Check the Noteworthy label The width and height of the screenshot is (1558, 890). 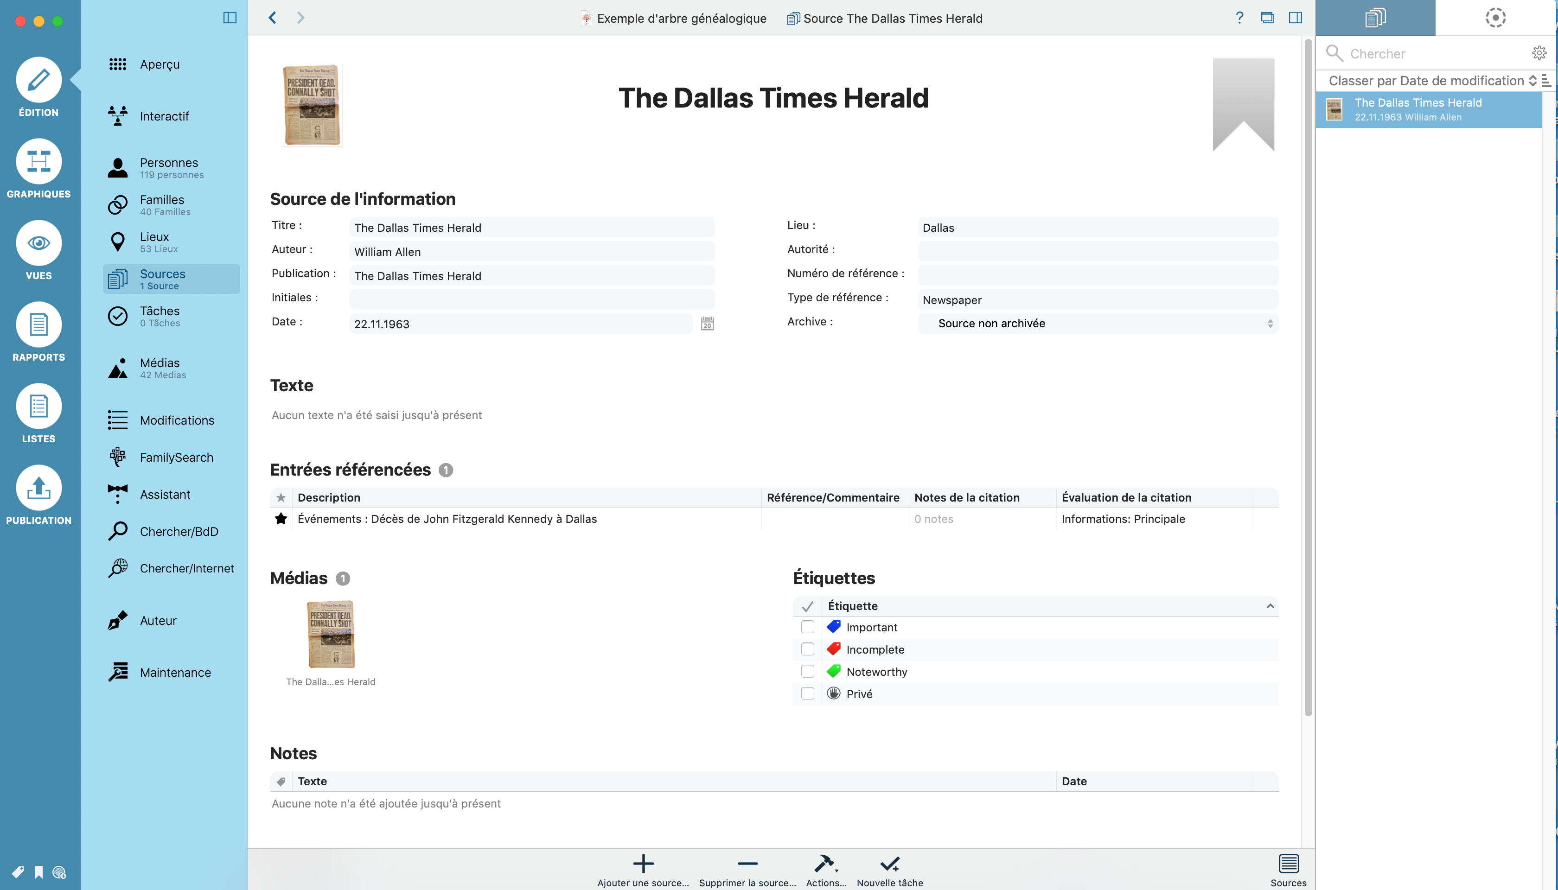tap(807, 671)
